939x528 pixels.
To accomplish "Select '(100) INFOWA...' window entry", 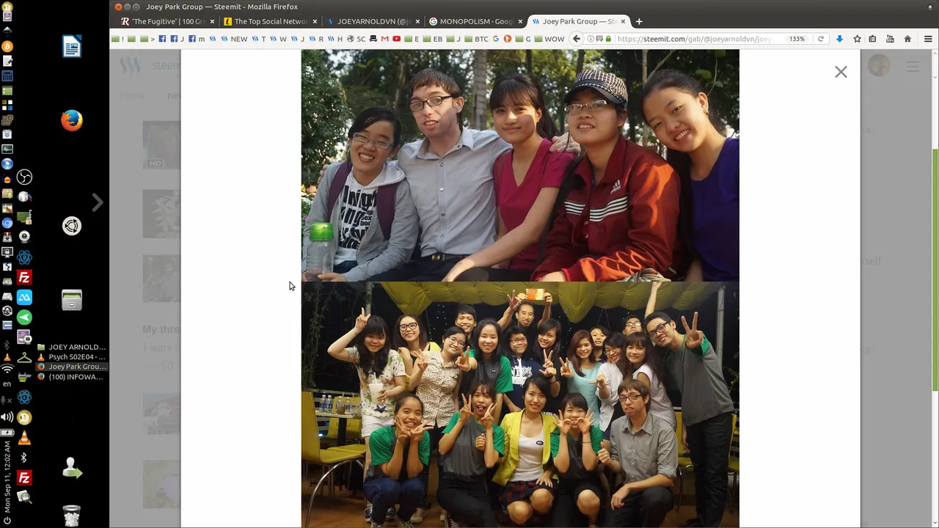I will click(72, 377).
